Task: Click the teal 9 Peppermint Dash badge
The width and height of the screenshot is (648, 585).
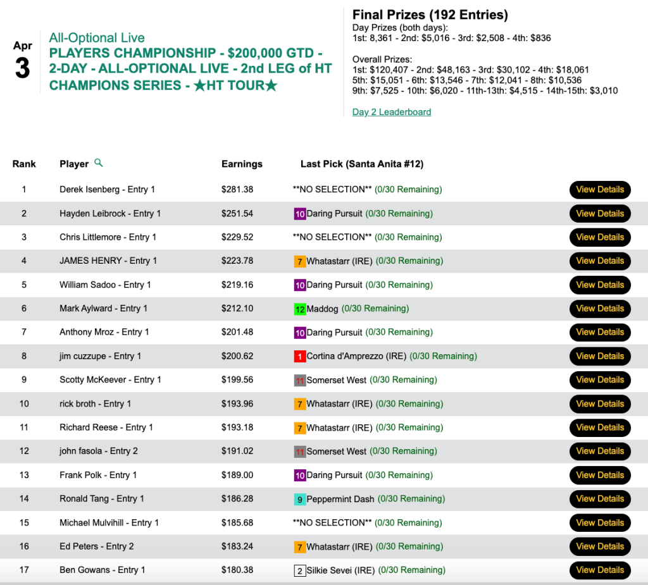Action: click(300, 499)
